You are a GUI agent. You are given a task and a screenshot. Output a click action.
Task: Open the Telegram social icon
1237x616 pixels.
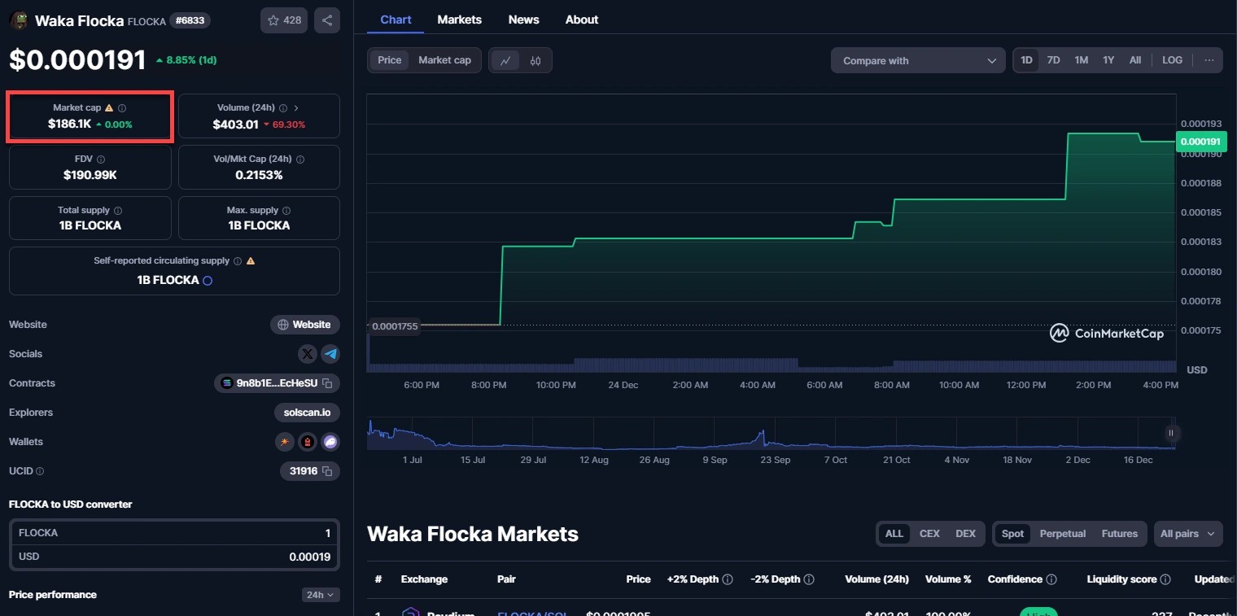point(330,354)
